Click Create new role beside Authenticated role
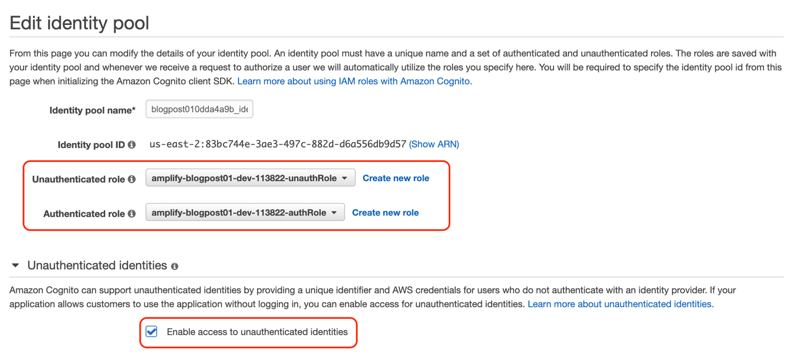 (x=385, y=212)
